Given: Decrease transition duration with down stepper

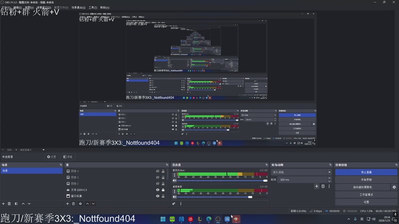Looking at the screenshot, I should coord(329,181).
